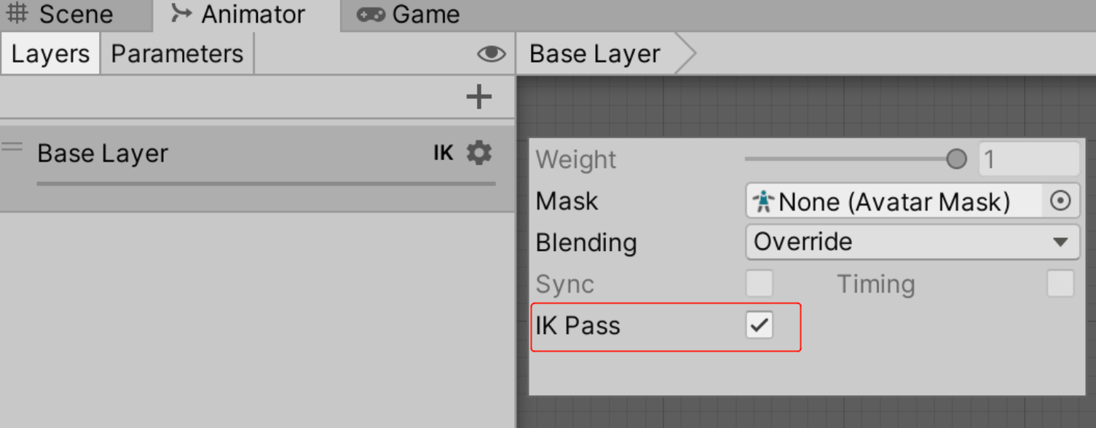The height and width of the screenshot is (428, 1096).
Task: Click the Scene view grid icon
Action: pos(17,13)
